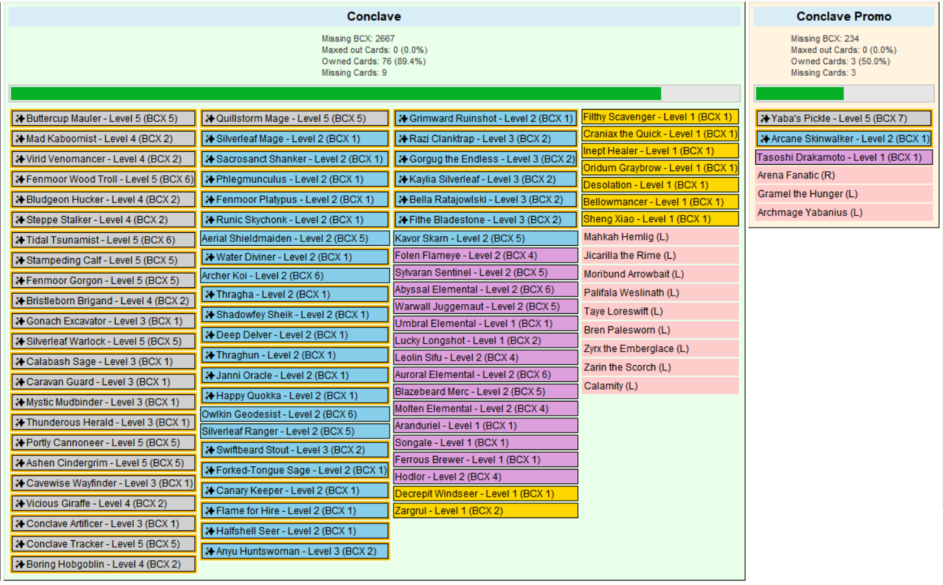Viewport: 943px width, 585px height.
Task: Select the Conclave set header
Action: pyautogui.click(x=374, y=17)
